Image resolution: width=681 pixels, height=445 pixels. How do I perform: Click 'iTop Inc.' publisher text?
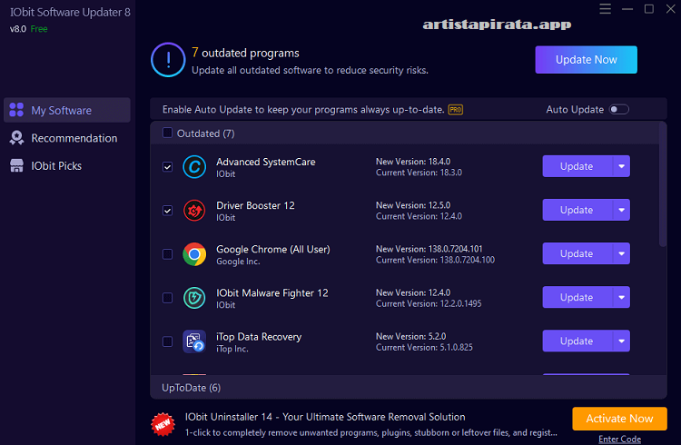coord(232,349)
